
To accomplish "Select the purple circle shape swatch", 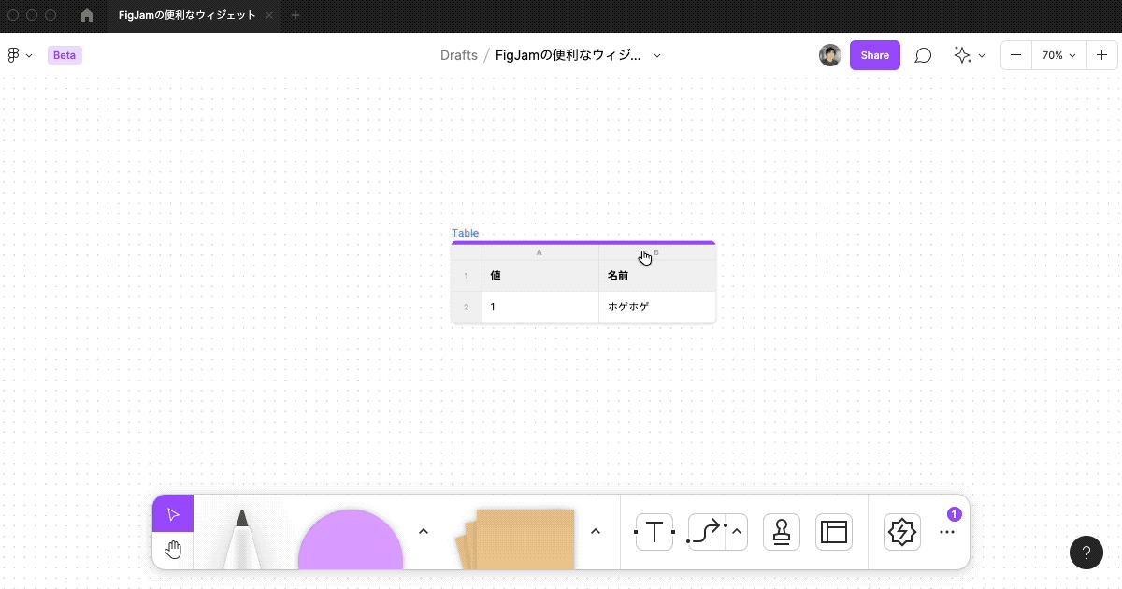I will [x=351, y=552].
